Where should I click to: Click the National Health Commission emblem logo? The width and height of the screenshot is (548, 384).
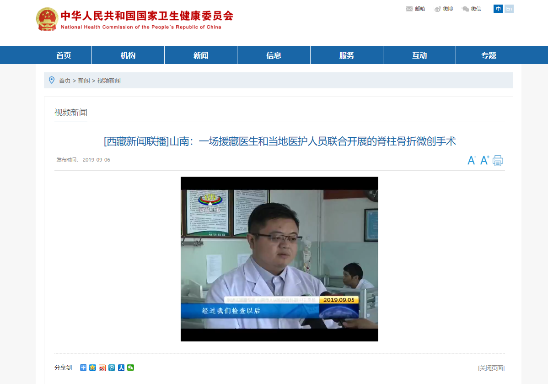[x=47, y=19]
